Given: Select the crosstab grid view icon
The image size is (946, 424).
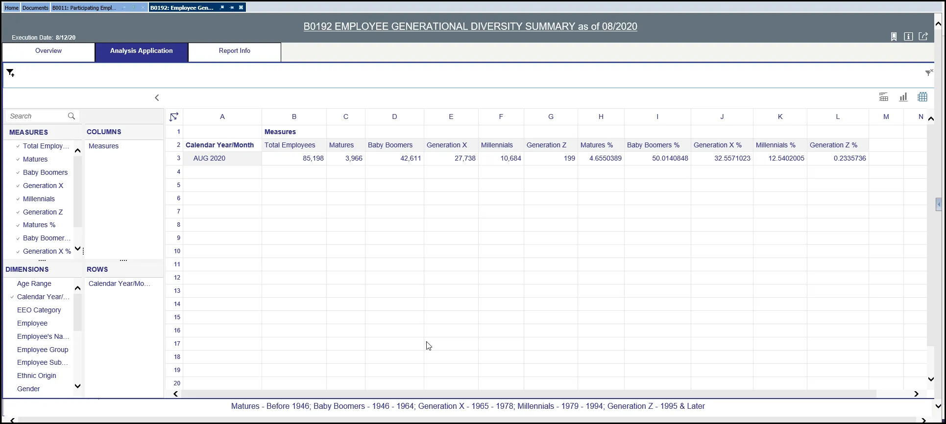Looking at the screenshot, I should pyautogui.click(x=922, y=97).
